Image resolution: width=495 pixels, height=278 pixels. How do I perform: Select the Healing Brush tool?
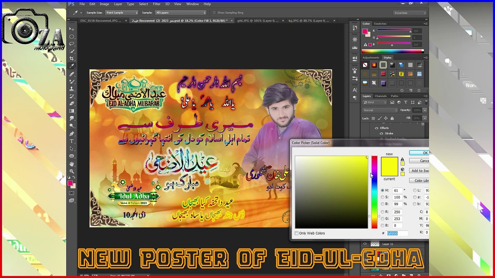click(72, 74)
